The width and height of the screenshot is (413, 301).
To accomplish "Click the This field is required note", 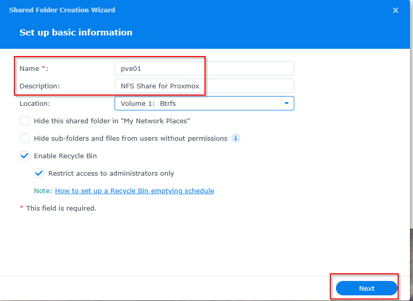I will pos(61,208).
